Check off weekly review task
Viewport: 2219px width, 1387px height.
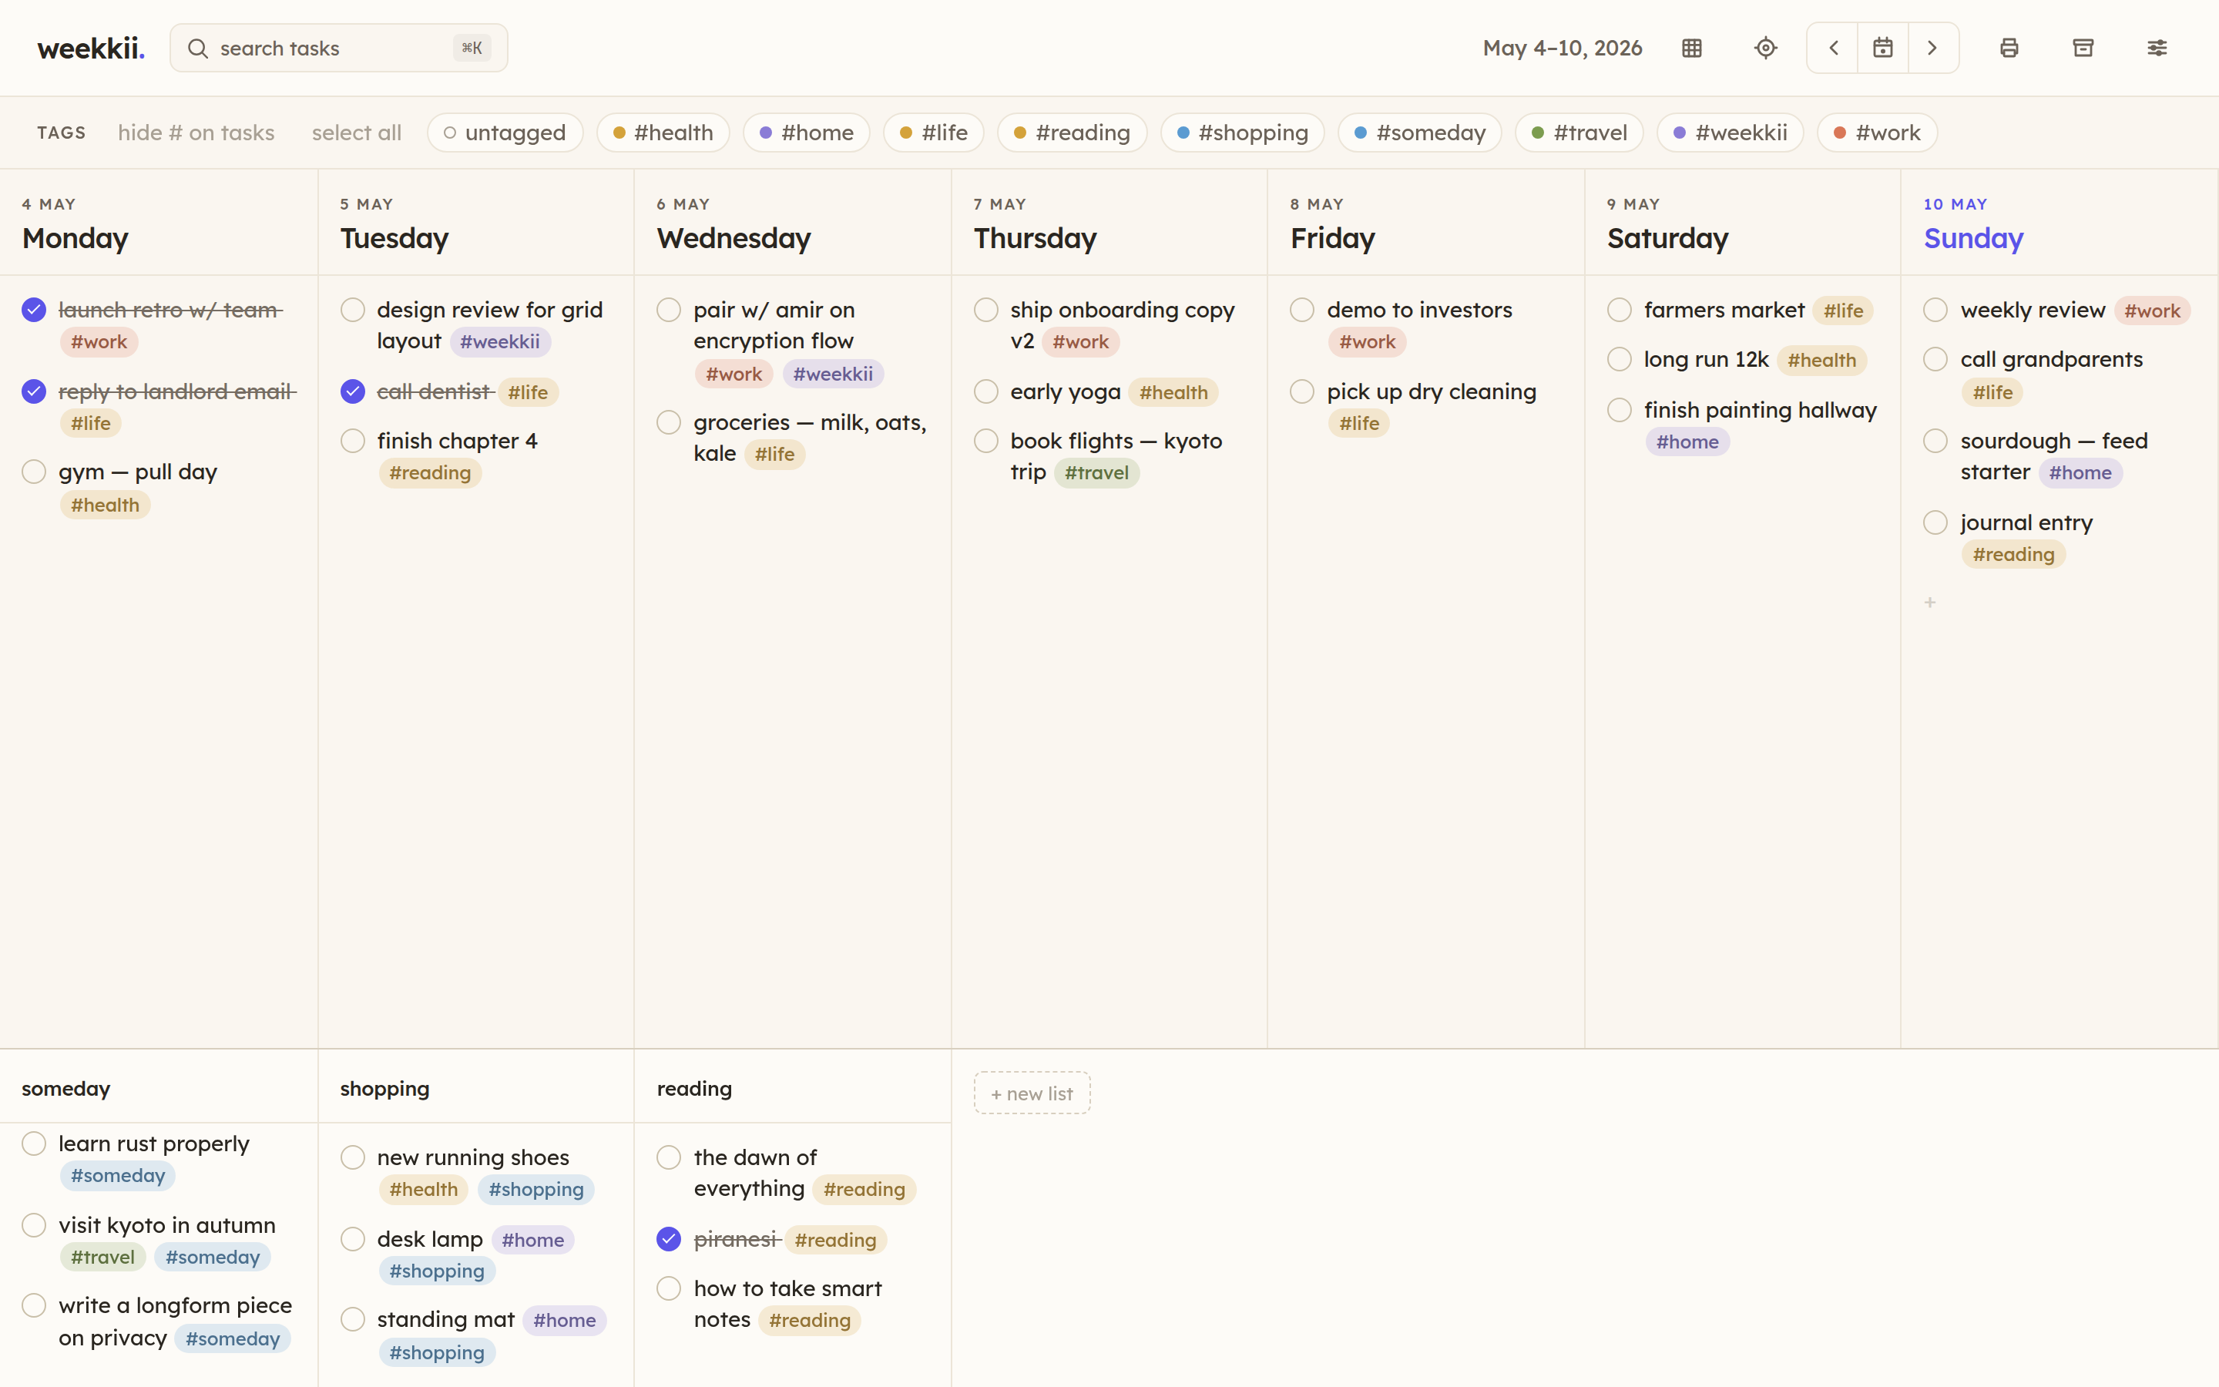(1935, 310)
